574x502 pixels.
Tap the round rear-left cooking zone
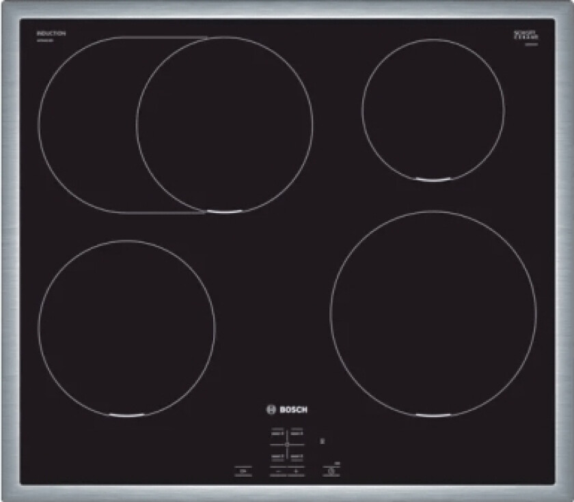[x=225, y=124]
